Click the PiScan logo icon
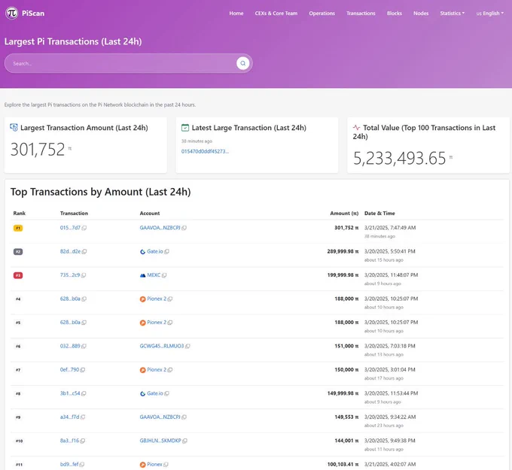This screenshot has width=512, height=470. tap(12, 13)
